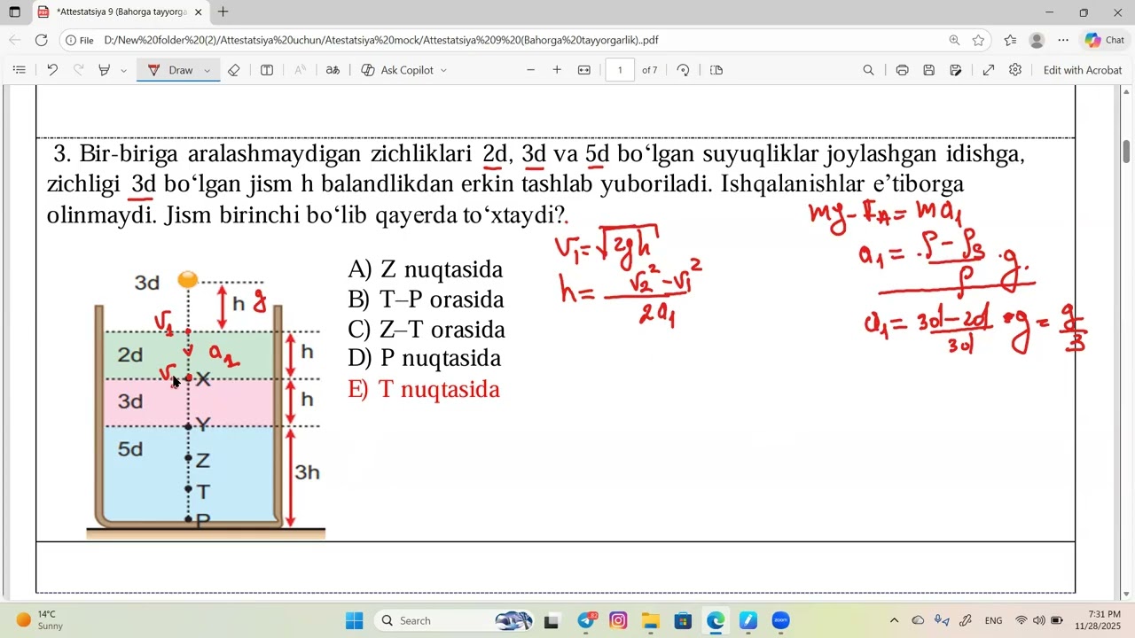This screenshot has height=638, width=1135.
Task: Add this page to favorites star
Action: [978, 40]
